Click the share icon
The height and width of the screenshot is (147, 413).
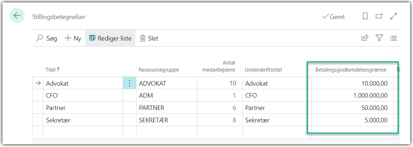[365, 38]
